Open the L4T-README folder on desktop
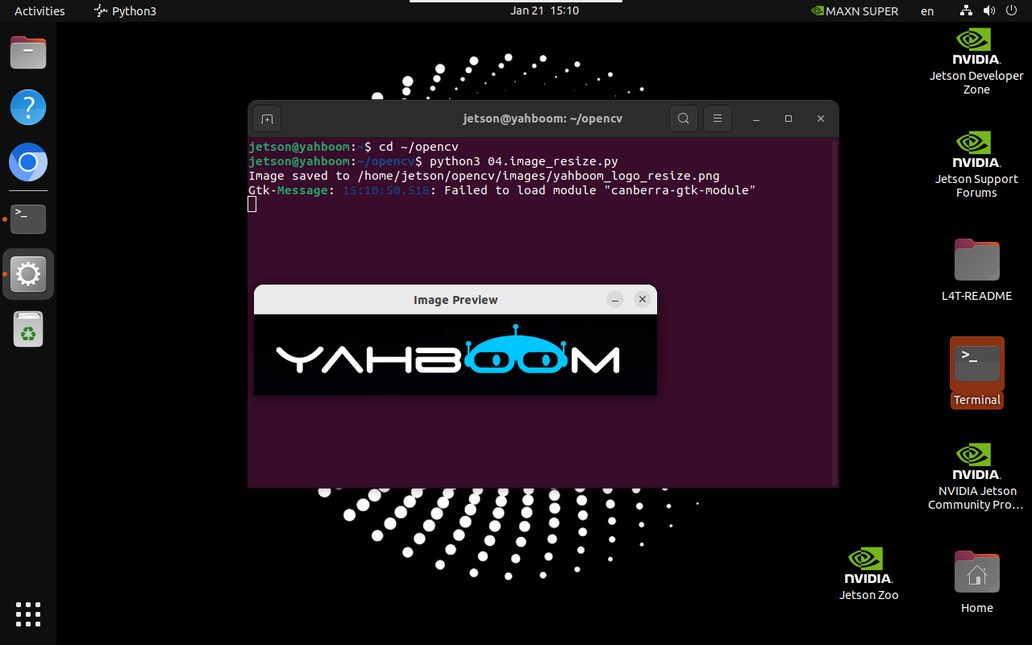The height and width of the screenshot is (645, 1032). 976,270
